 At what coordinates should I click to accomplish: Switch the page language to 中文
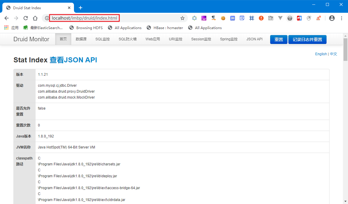tap(333, 54)
